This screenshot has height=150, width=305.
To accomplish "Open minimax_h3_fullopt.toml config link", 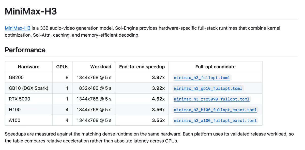I will (x=202, y=78).
